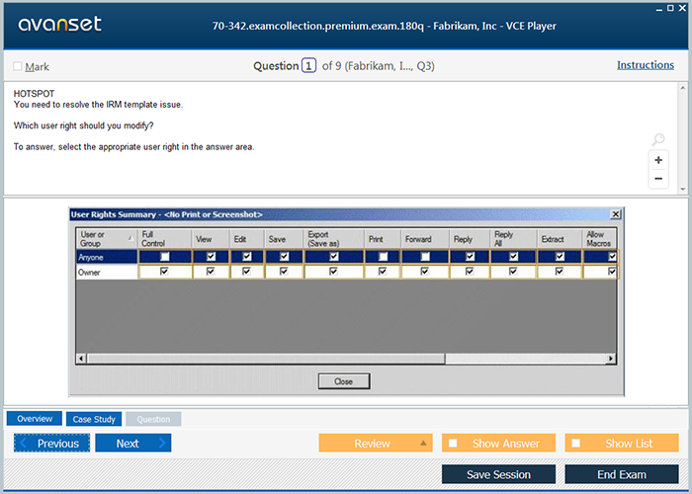Click the Reply All column header
Viewport: 692px width, 494px height.
coord(513,239)
